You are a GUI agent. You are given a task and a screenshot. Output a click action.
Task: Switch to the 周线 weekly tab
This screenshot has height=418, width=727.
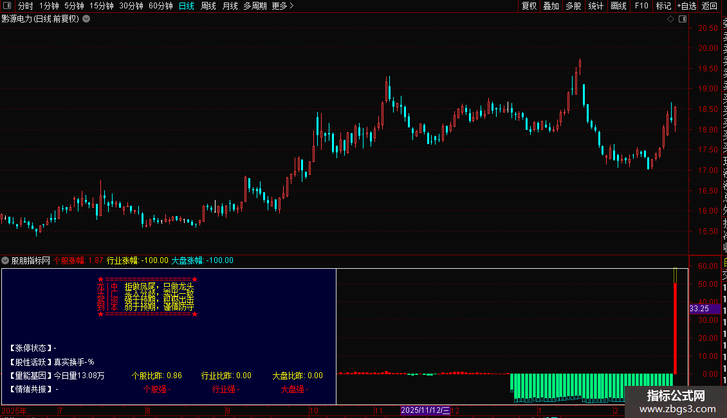click(208, 6)
